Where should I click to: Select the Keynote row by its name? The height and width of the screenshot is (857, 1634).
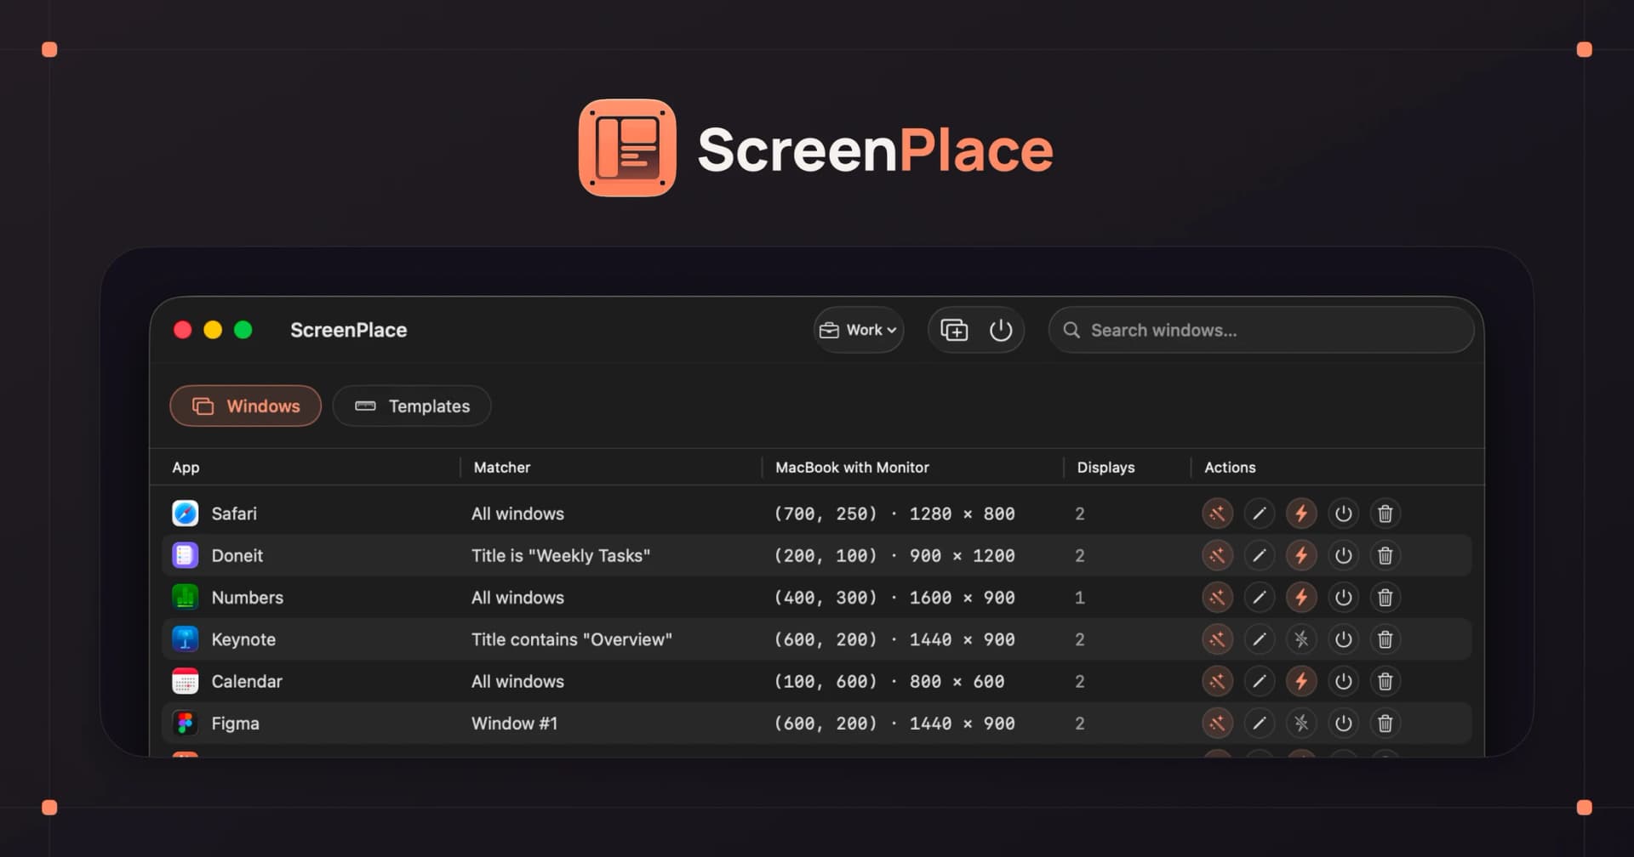click(243, 639)
